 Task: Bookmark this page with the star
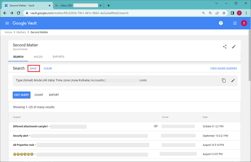click(x=224, y=13)
